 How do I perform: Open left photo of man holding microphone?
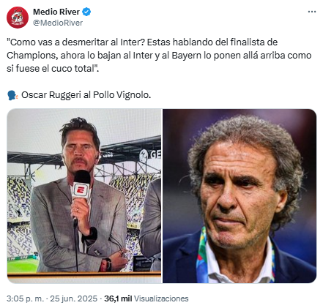tap(84, 196)
